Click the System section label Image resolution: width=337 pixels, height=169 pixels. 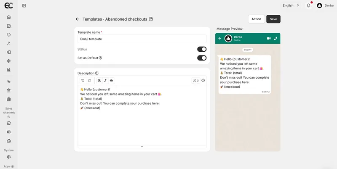point(9,151)
